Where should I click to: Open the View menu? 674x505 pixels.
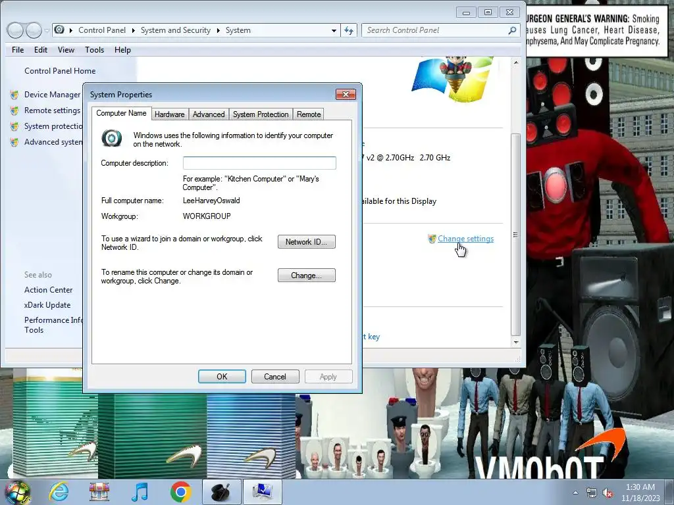66,50
